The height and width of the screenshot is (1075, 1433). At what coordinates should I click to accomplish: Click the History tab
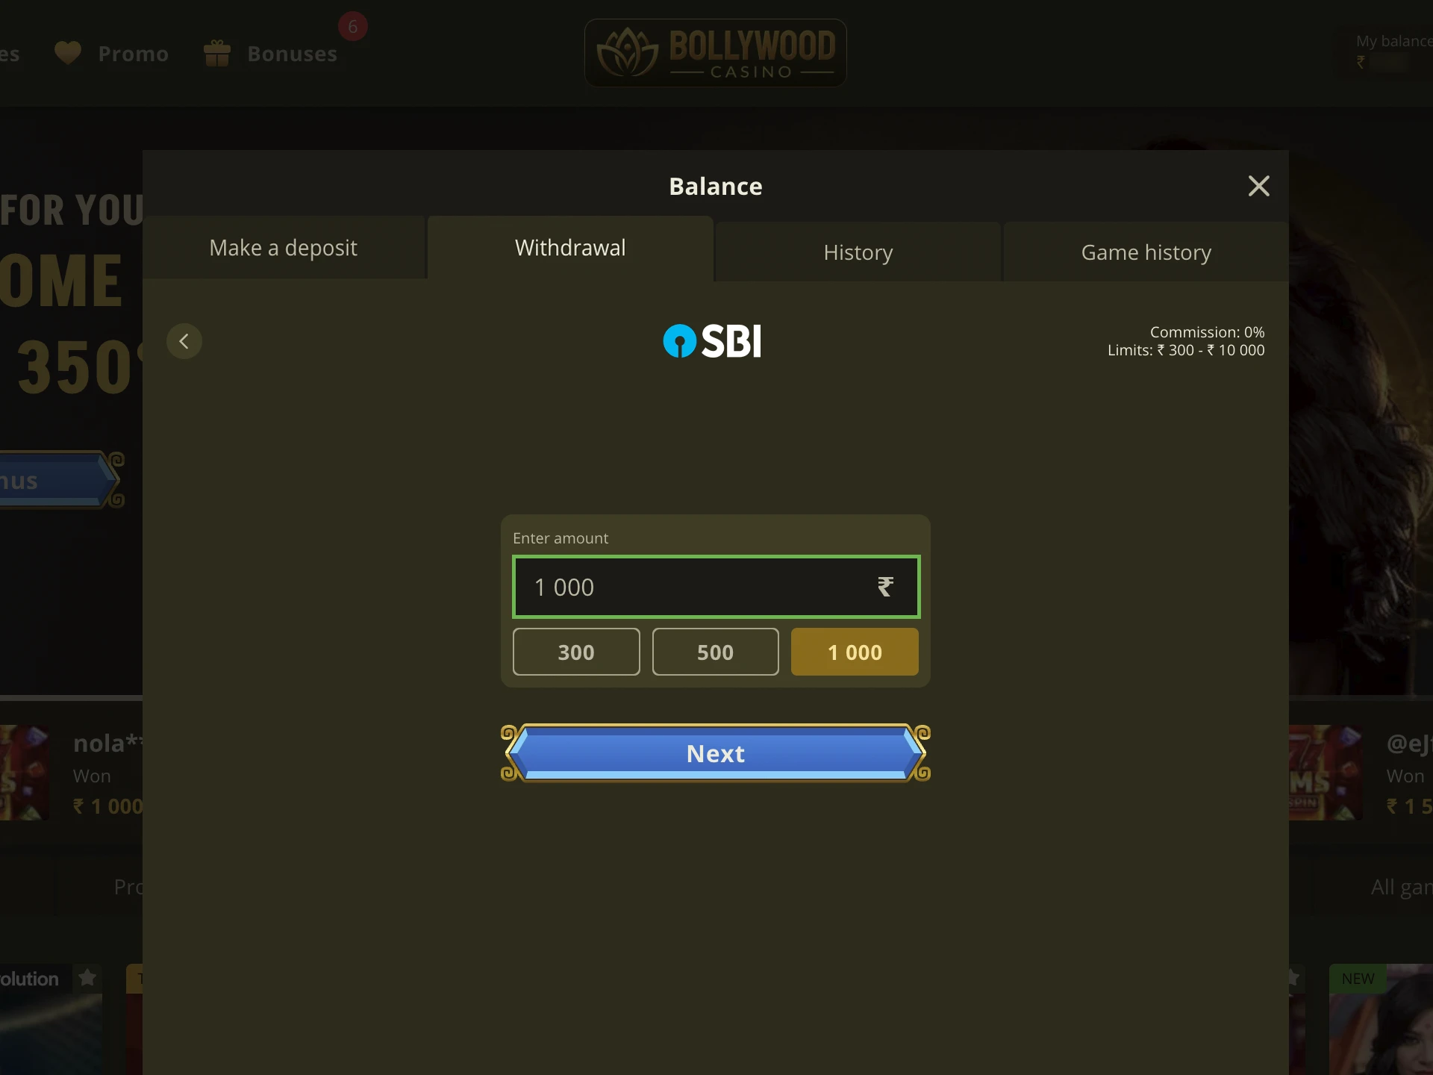point(858,251)
